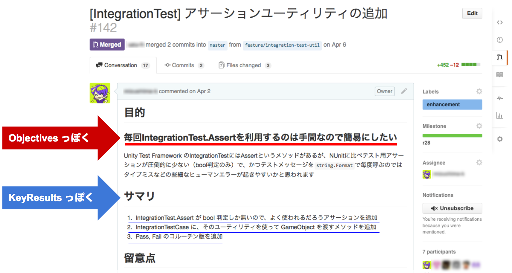The image size is (512, 273).
Task: Open the Graphs bar chart icon
Action: click(x=499, y=116)
